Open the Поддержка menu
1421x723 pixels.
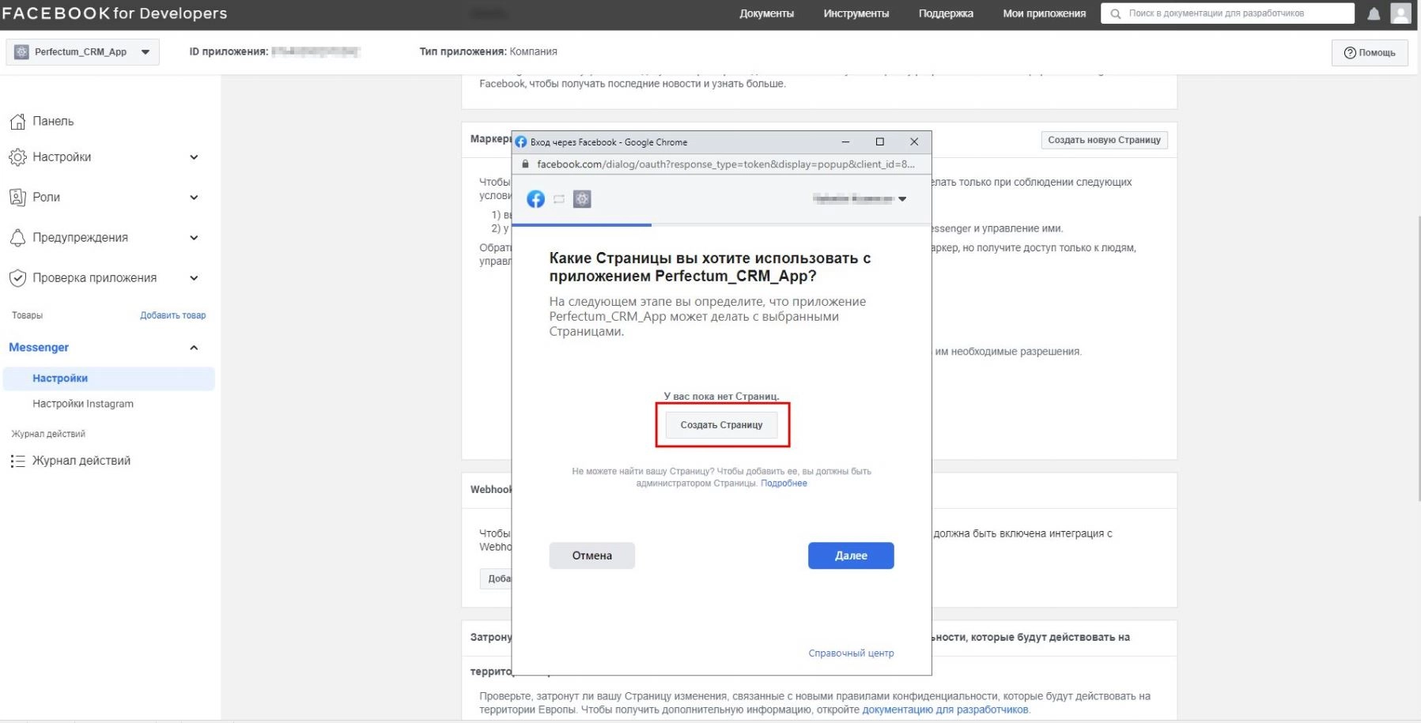pos(946,13)
